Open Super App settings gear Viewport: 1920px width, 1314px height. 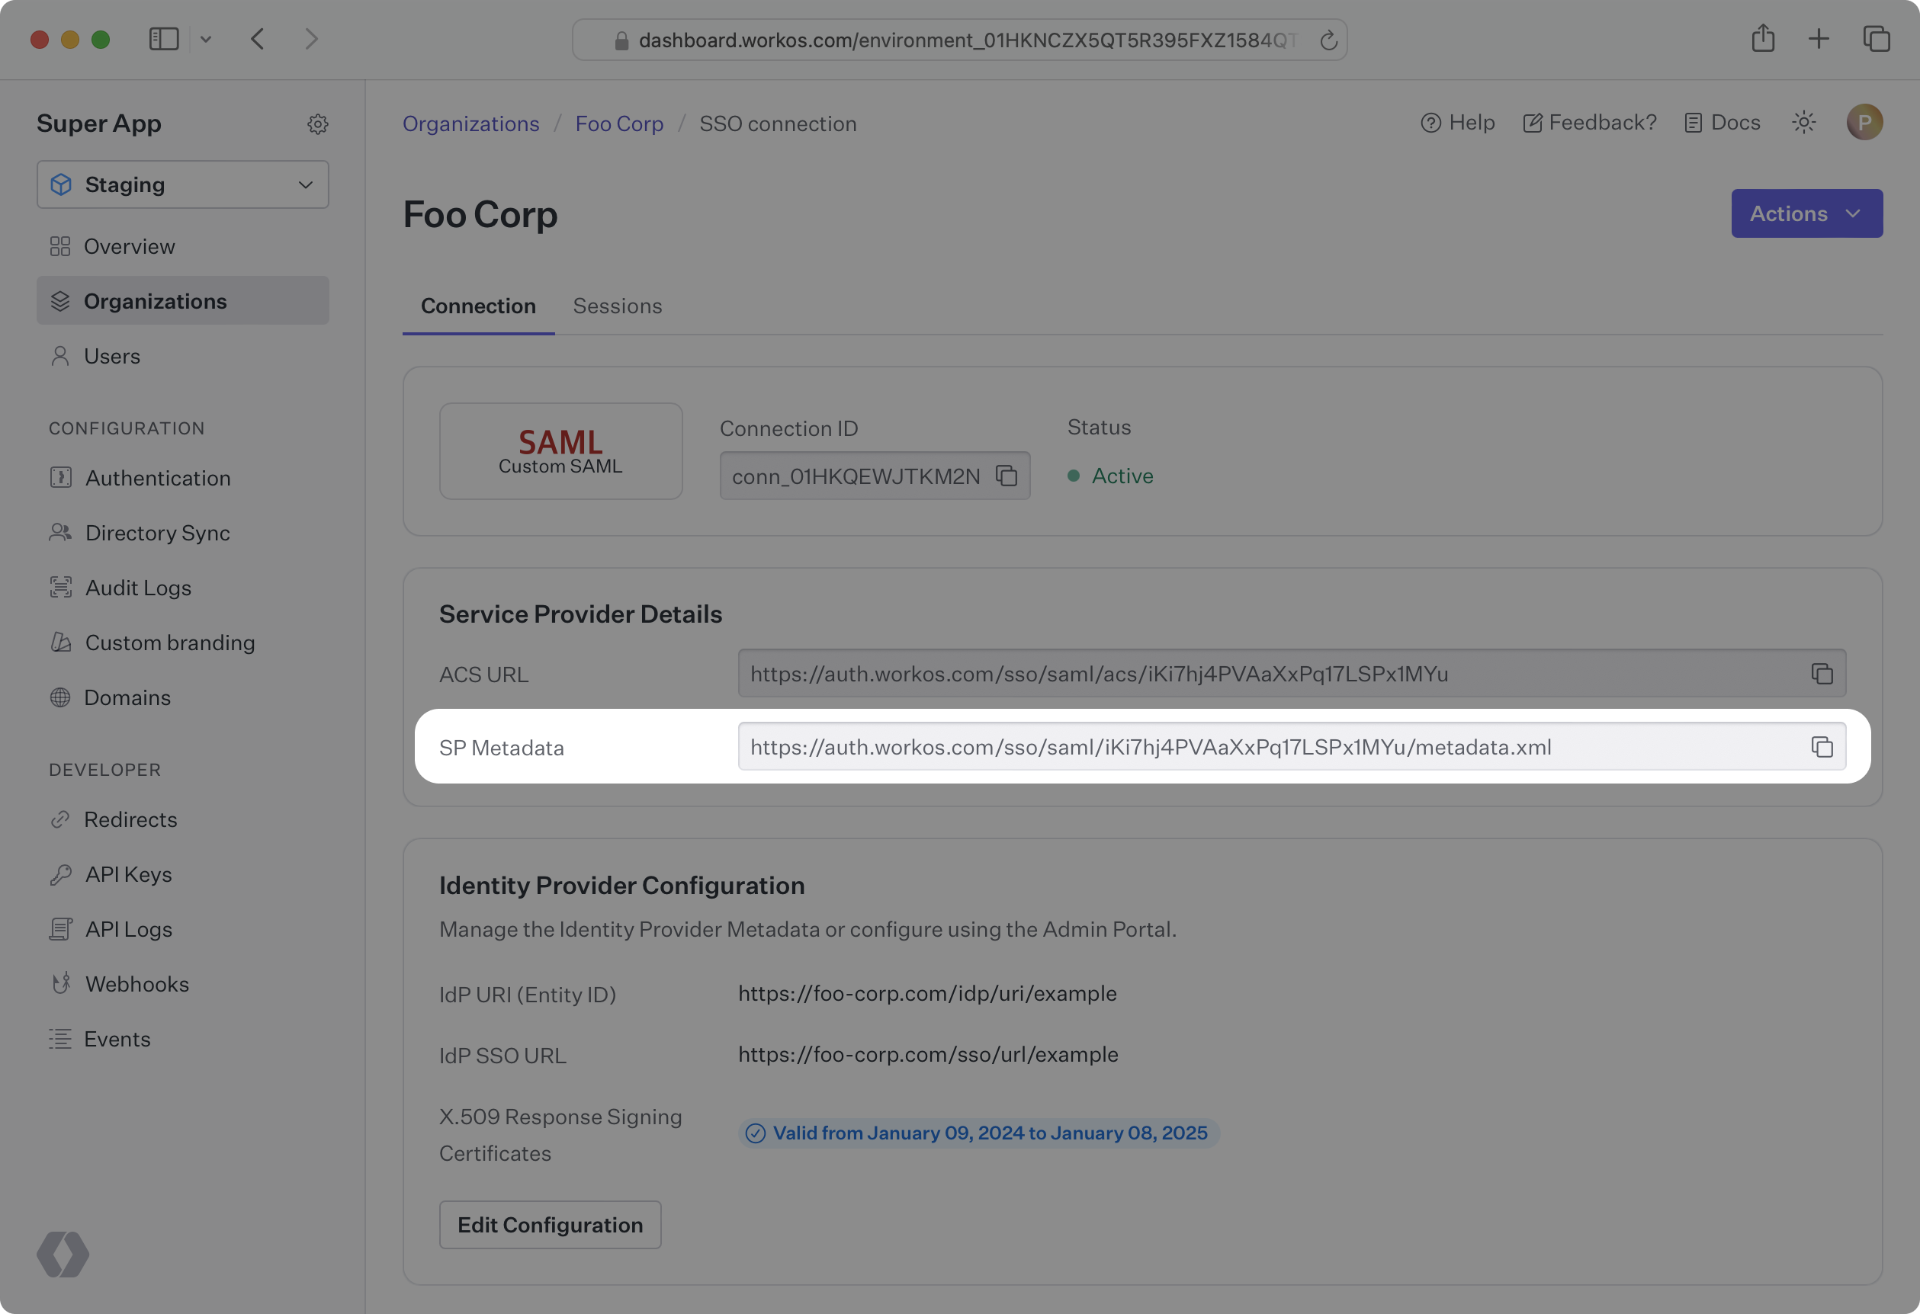(318, 124)
